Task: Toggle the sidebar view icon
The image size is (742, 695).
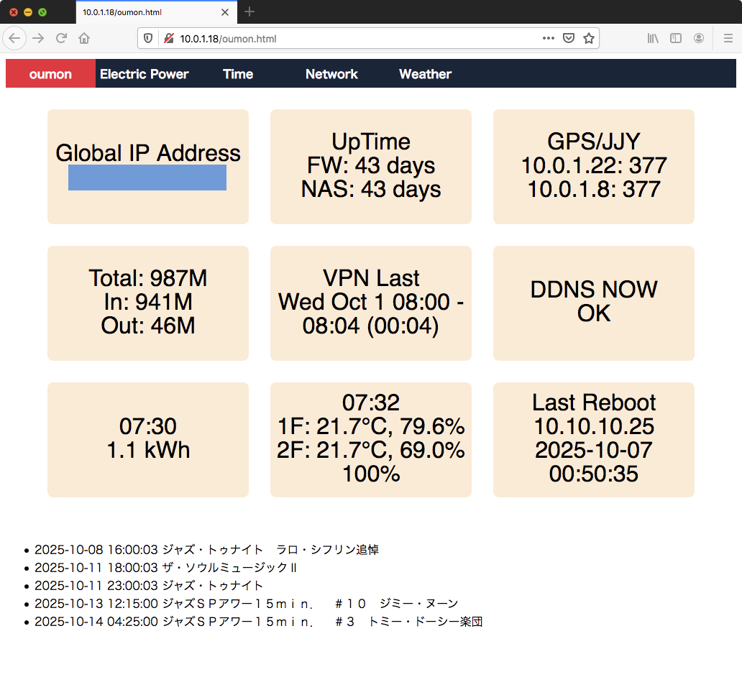Action: [x=676, y=38]
